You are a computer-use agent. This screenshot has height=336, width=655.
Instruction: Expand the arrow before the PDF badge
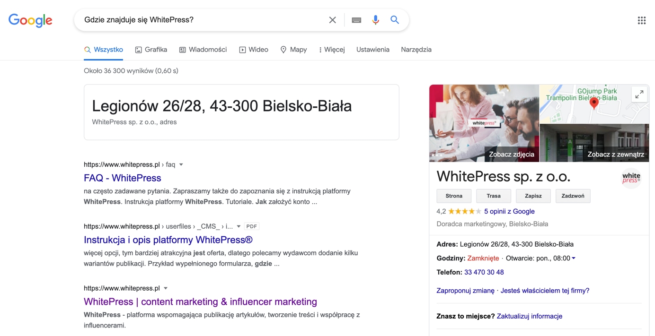tap(239, 227)
